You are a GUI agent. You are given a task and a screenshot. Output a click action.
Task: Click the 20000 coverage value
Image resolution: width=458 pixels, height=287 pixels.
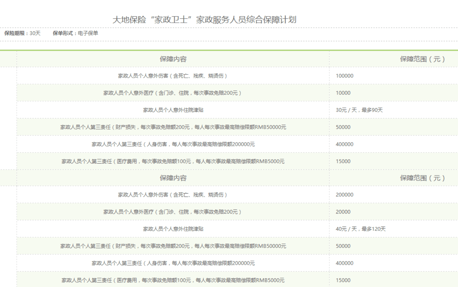click(x=343, y=212)
